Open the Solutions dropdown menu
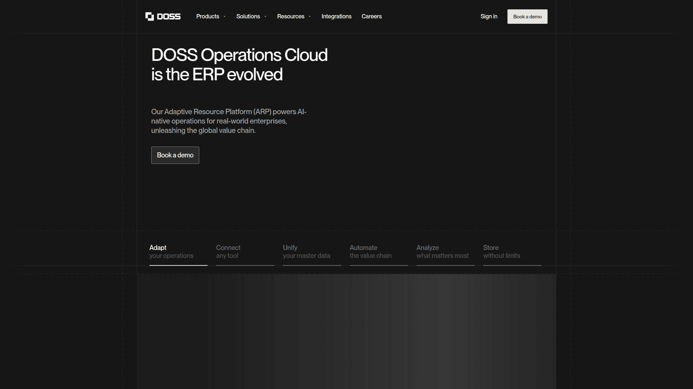 pyautogui.click(x=248, y=17)
